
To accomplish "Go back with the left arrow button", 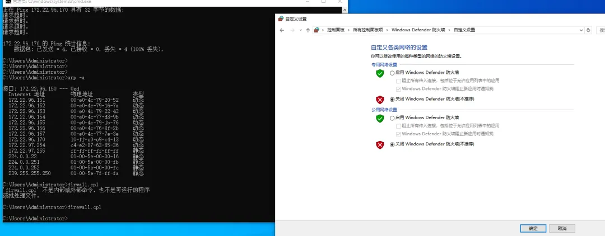I will click(282, 30).
